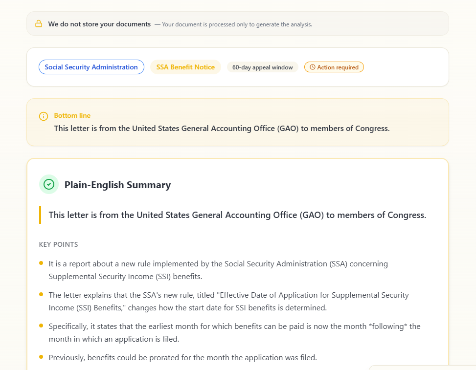Toggle the SSA Benefit Notice filter pill

pyautogui.click(x=185, y=67)
